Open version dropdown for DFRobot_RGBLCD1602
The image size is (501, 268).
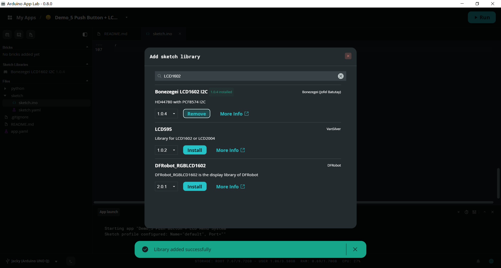click(x=166, y=187)
